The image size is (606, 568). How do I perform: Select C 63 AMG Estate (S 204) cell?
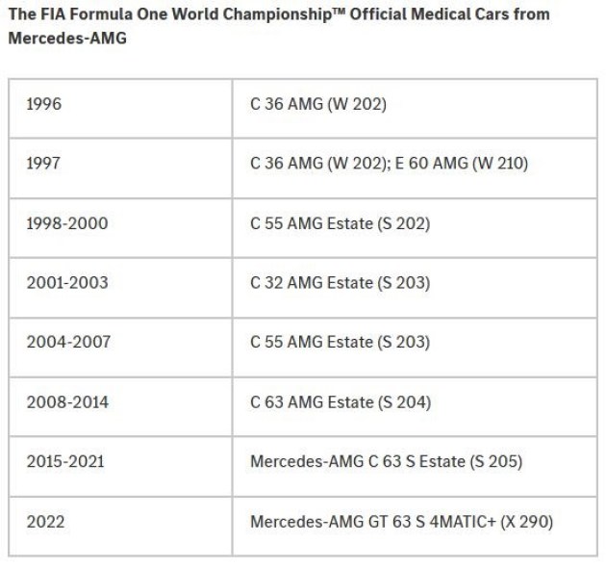click(416, 406)
